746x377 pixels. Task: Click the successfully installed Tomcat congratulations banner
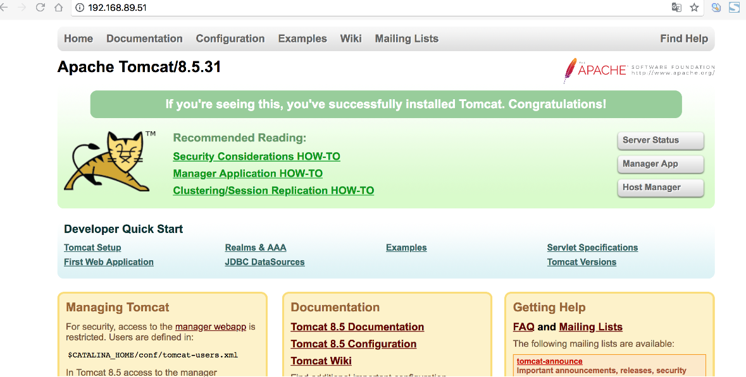click(386, 104)
